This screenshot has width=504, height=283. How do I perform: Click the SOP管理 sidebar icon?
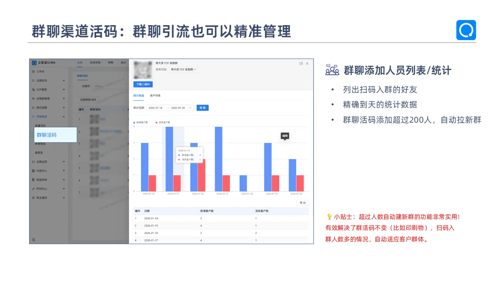[x=33, y=90]
